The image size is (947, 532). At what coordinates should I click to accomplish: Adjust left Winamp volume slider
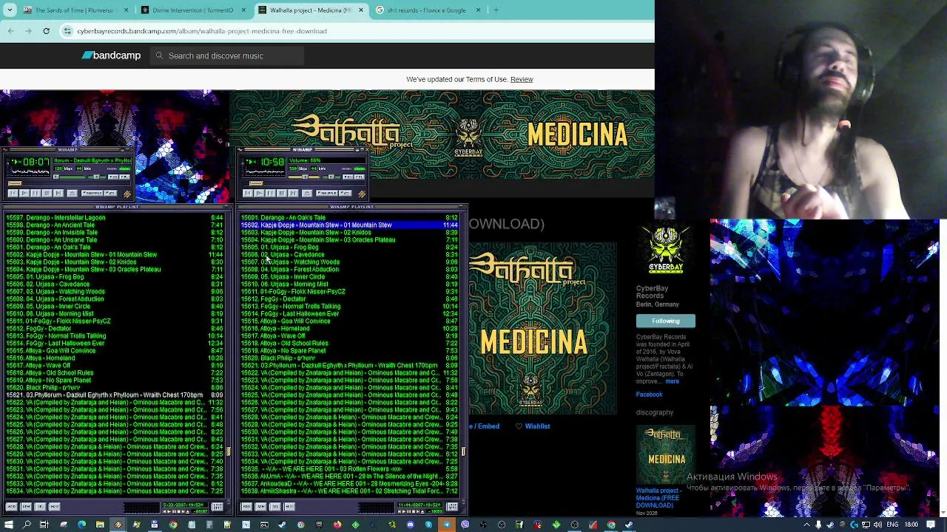(69, 177)
